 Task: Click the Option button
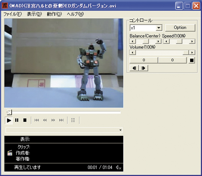[x=180, y=28]
